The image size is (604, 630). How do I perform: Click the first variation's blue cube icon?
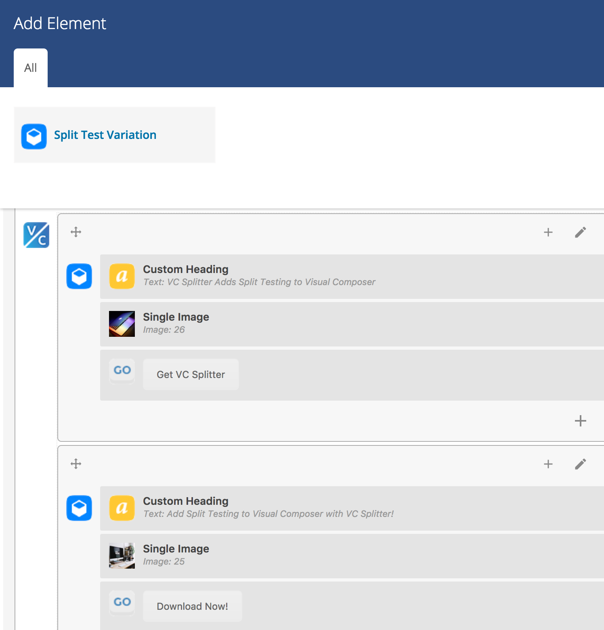pos(79,276)
